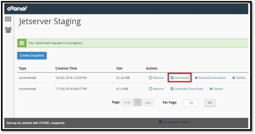The height and width of the screenshot is (134, 255).
Task: Click Incremental in the 17 Oct row
Action: 27,89
